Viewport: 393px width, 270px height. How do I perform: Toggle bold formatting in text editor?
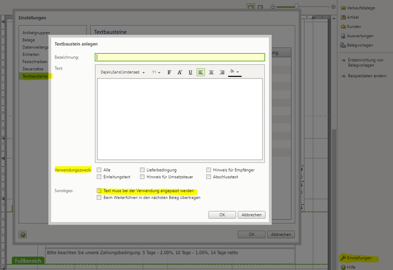(x=170, y=72)
